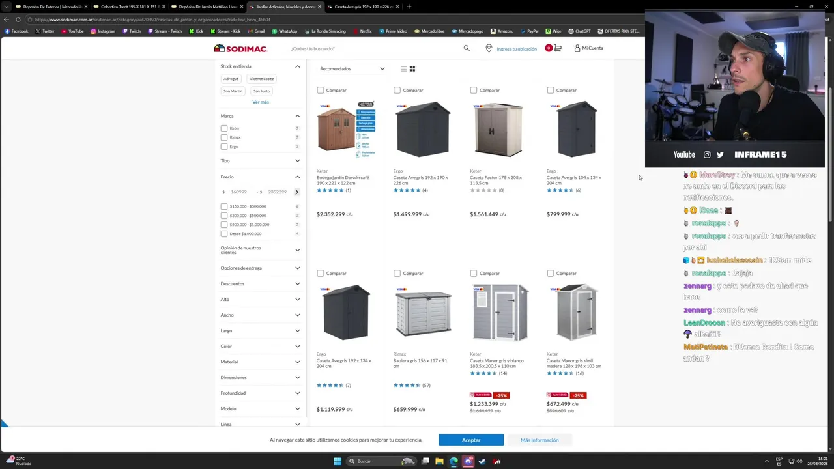
Task: Expand the Material filter
Action: point(298,362)
